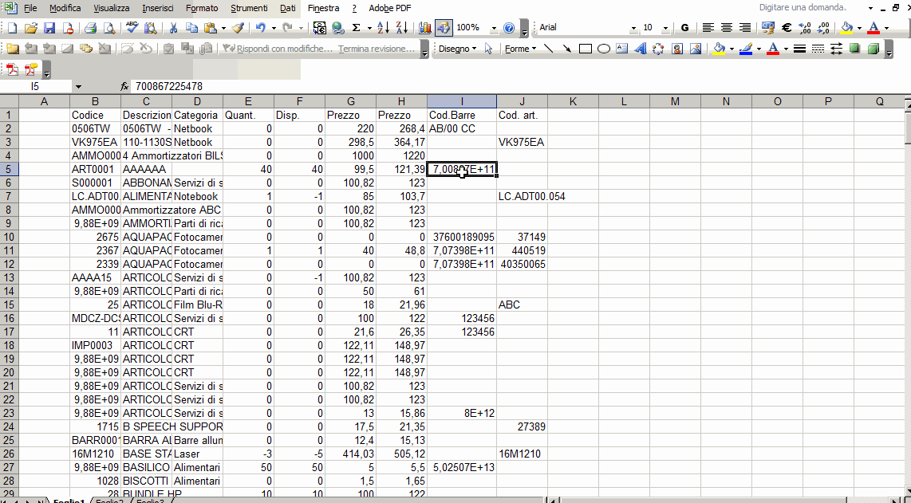Screen dimensions: 911x503
Task: Toggle the Drawing toolbar button
Action: pyautogui.click(x=444, y=28)
